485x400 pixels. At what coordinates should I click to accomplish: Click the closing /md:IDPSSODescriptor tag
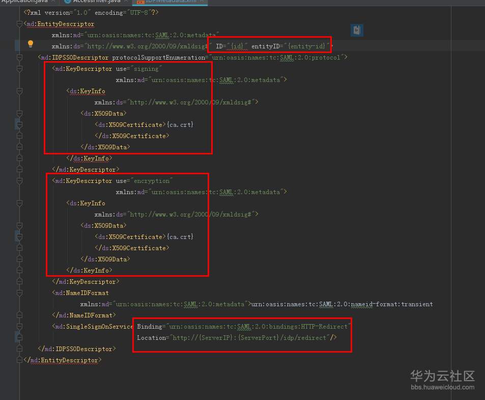point(77,349)
